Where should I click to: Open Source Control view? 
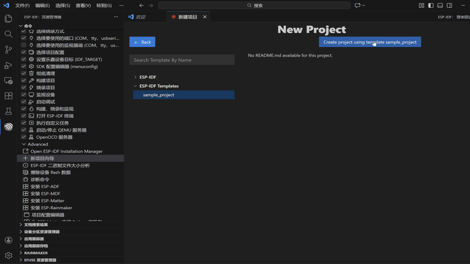point(8,50)
